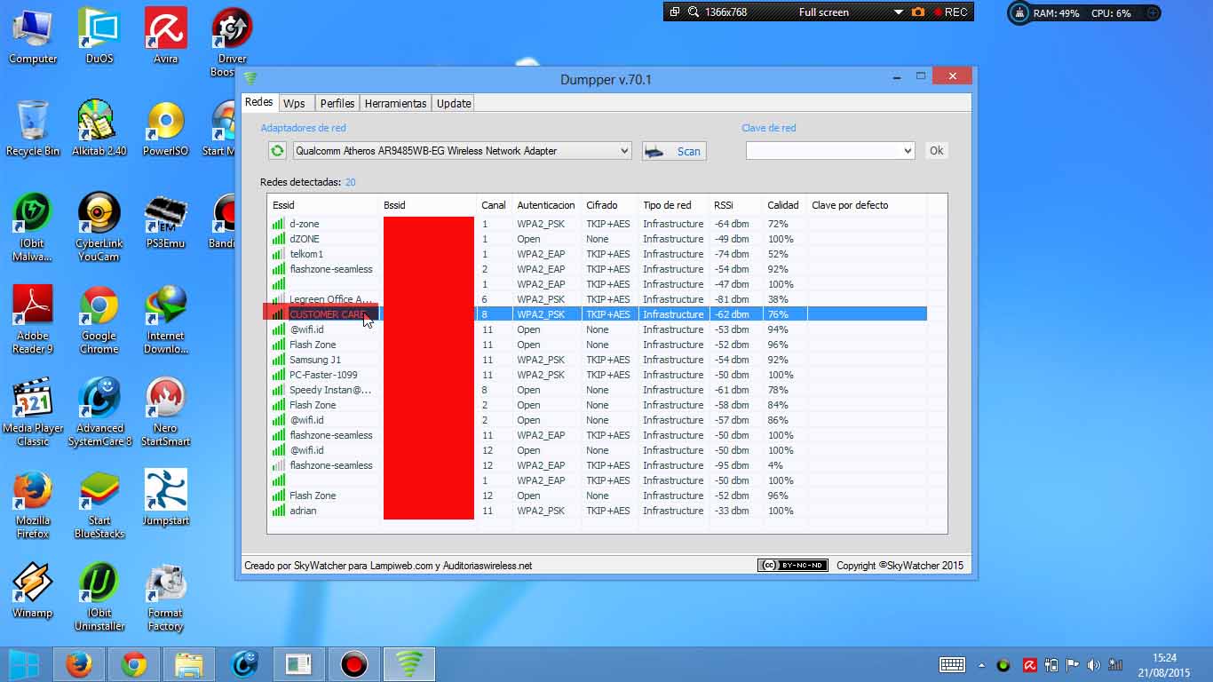The width and height of the screenshot is (1213, 682).
Task: Select the PC-Faster-1099 network row
Action: point(598,375)
